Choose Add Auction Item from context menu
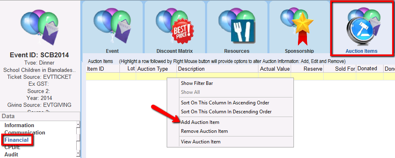This screenshot has width=395, height=158. pos(200,122)
